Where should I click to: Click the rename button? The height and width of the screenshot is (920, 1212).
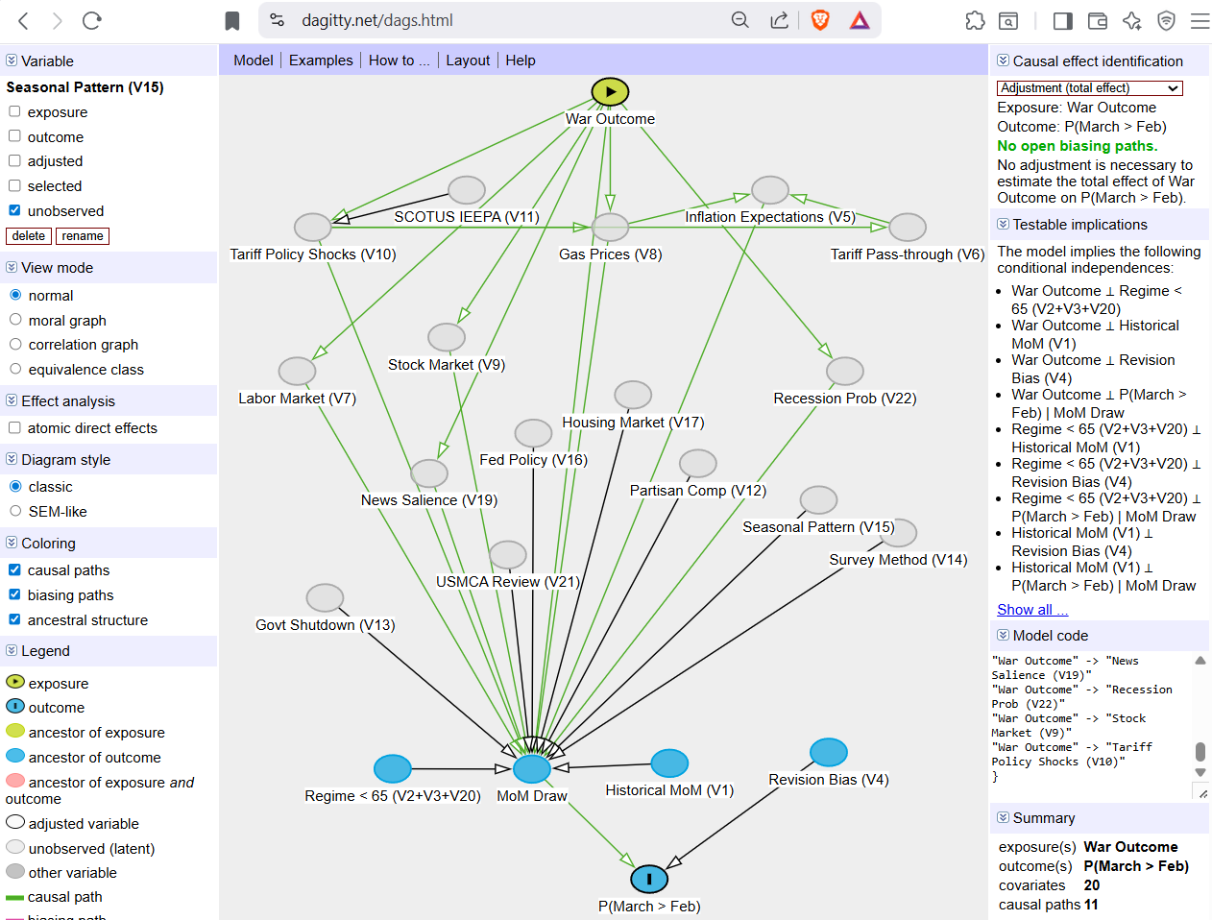point(83,236)
